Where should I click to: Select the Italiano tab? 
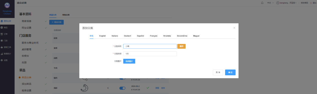pyautogui.click(x=115, y=36)
